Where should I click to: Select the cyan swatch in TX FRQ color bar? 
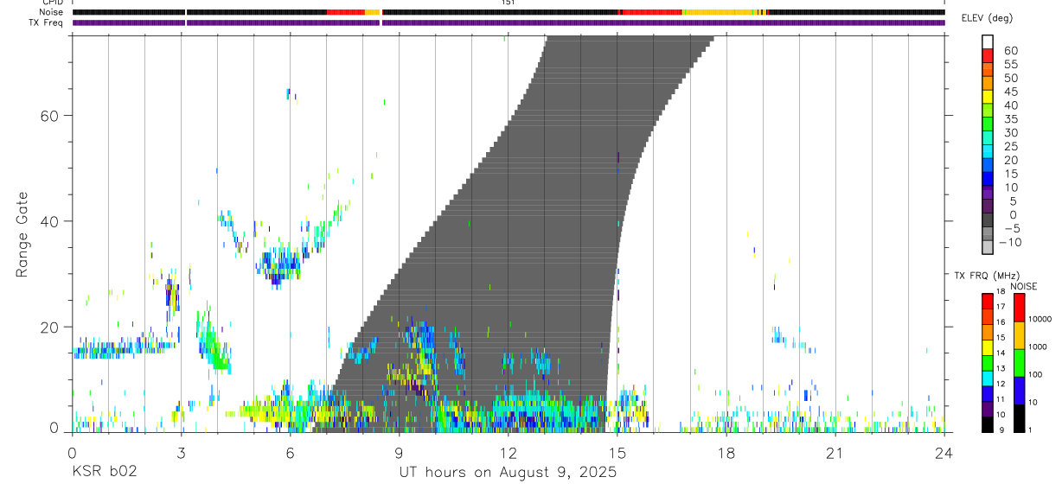click(988, 379)
